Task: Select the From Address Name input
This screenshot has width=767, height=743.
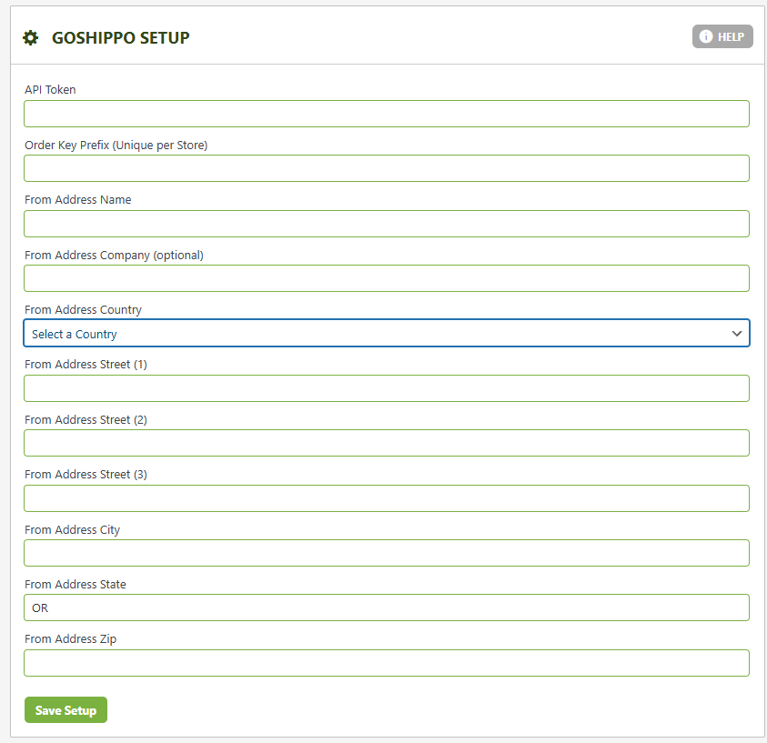Action: 386,224
